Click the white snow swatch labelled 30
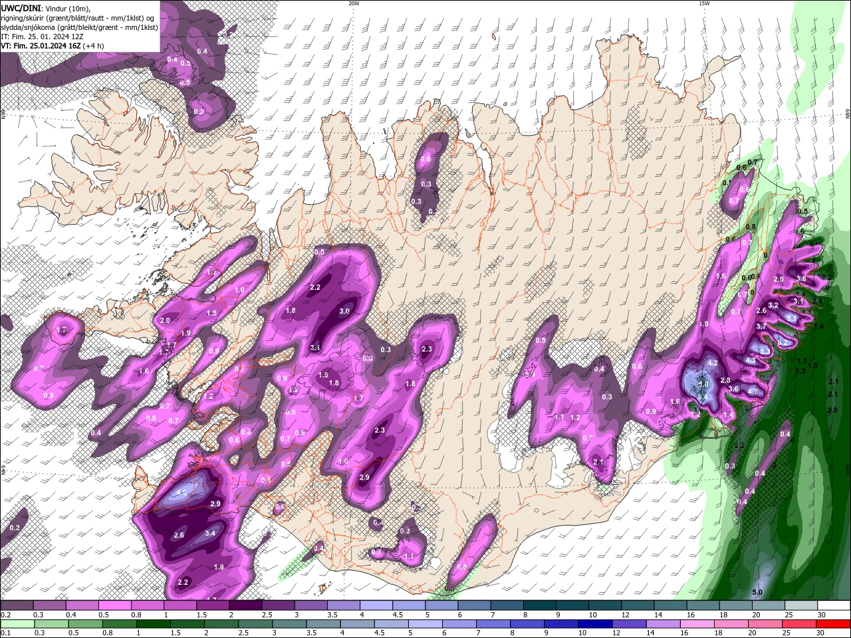Viewport: 851px width, 638px height. click(x=834, y=605)
